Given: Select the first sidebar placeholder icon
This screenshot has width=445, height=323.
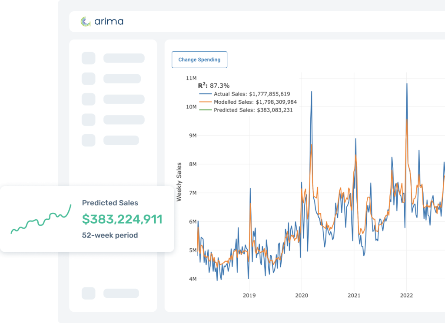Looking at the screenshot, I should point(88,58).
